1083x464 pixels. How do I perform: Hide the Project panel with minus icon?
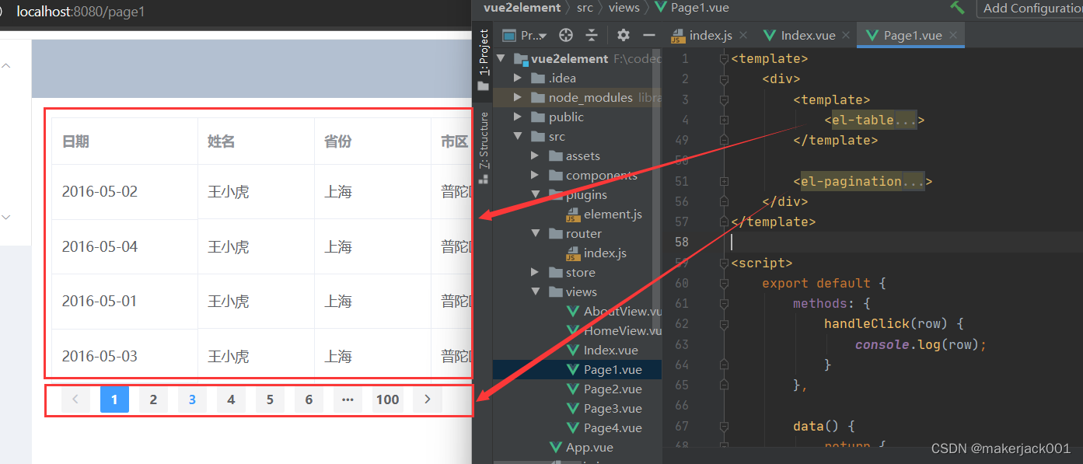[x=649, y=35]
